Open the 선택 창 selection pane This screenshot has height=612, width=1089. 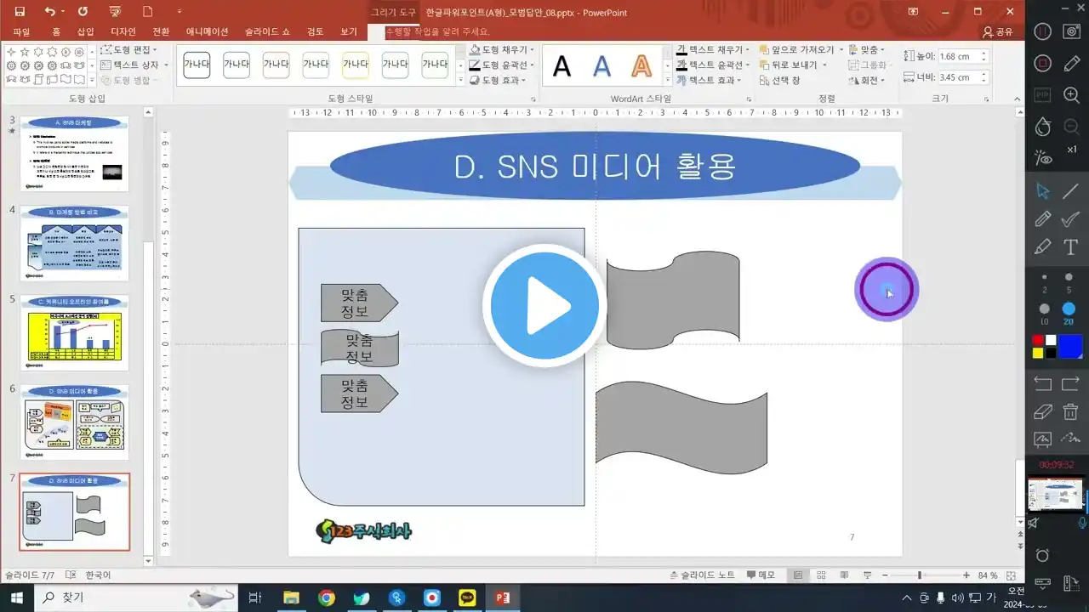pos(779,81)
